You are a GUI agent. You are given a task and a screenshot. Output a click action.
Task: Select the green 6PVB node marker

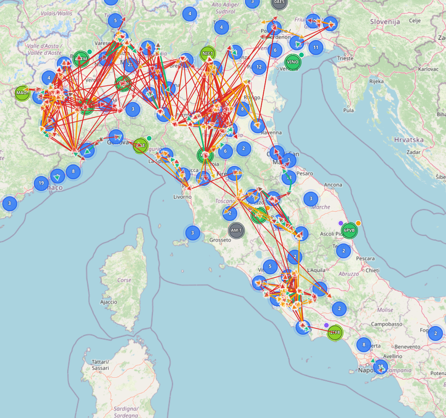click(x=349, y=230)
